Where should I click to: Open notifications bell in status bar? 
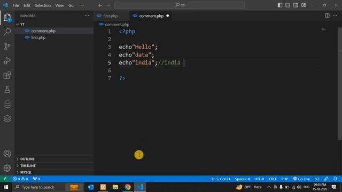pyautogui.click(x=335, y=179)
